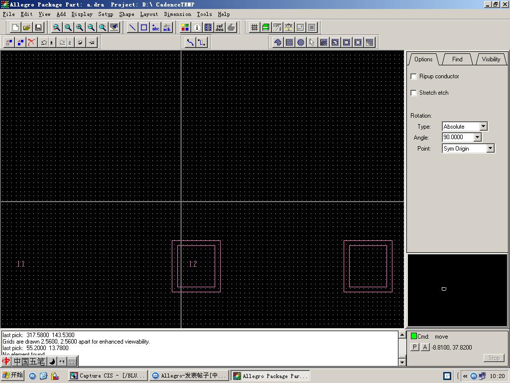Viewport: 510px width, 383px height.
Task: Click the Show Element info icon
Action: (x=197, y=27)
